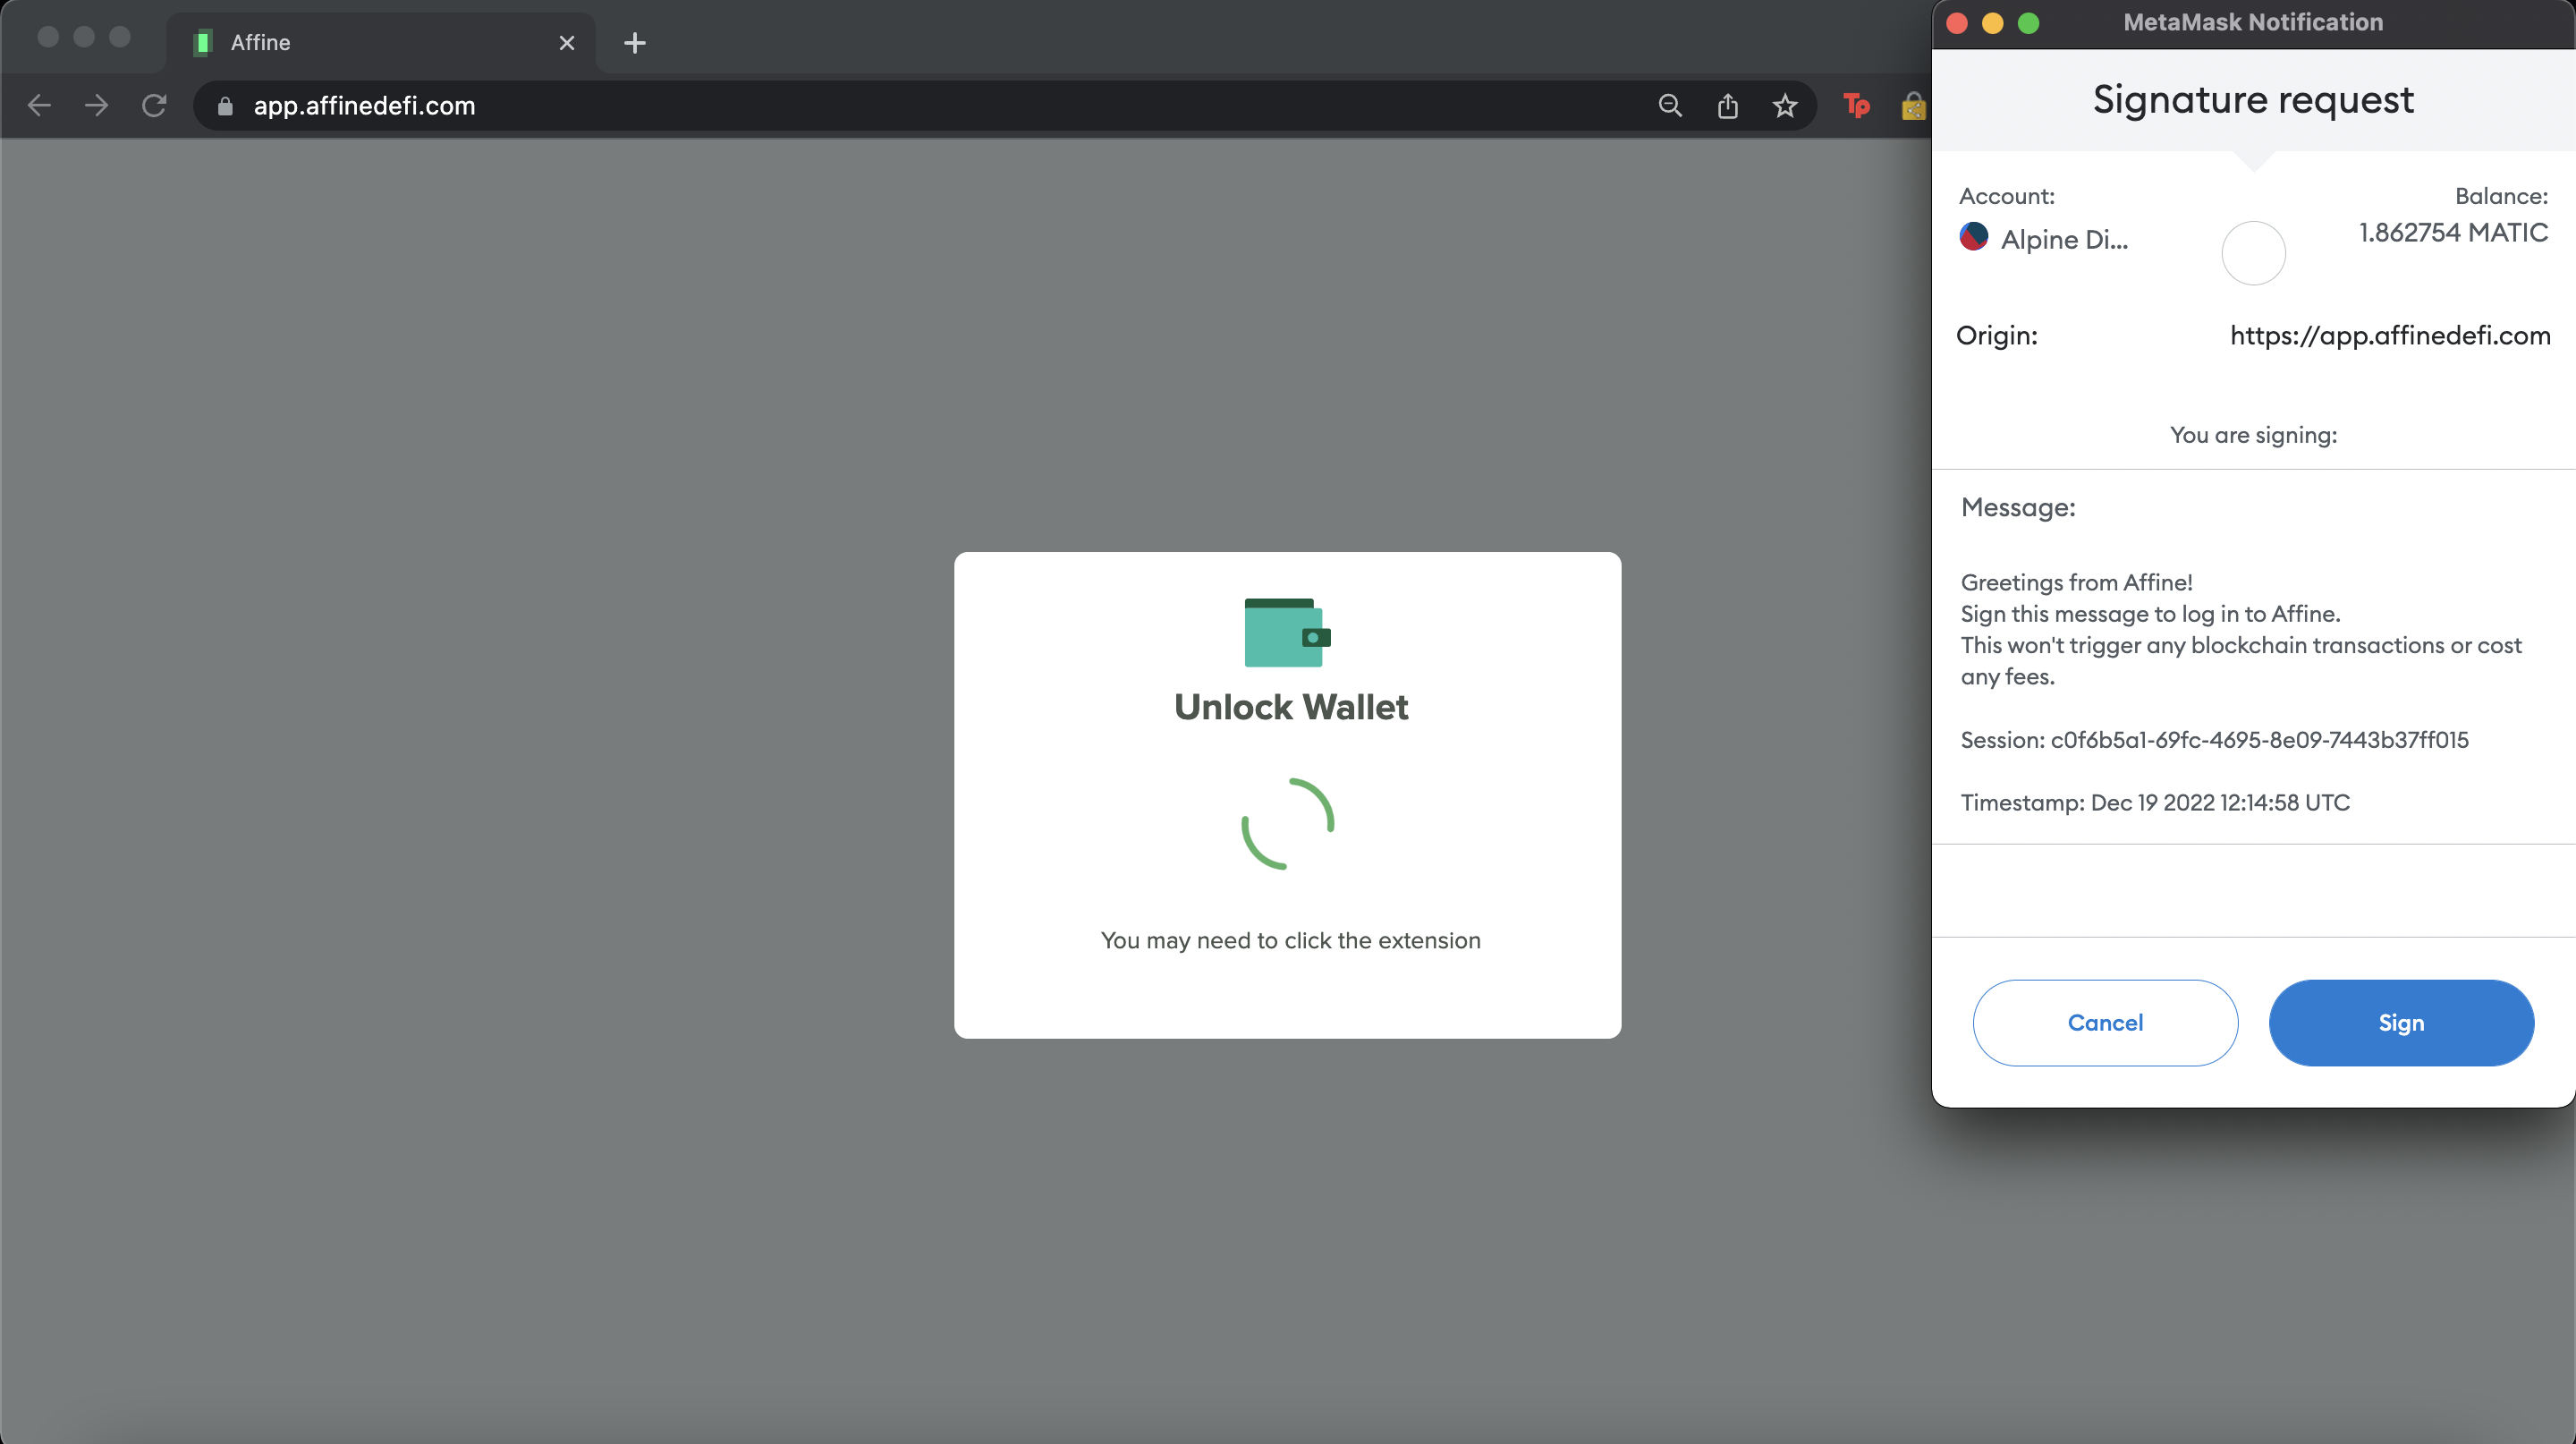This screenshot has width=2576, height=1444.
Task: Click the Alpine Di... account avatar
Action: click(x=1973, y=237)
